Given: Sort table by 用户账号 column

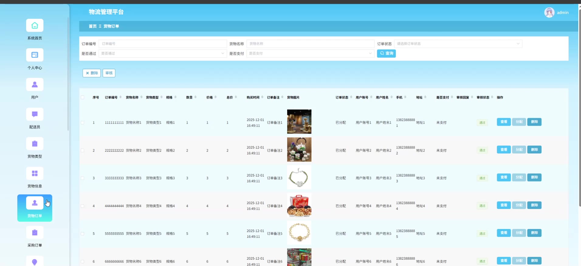Looking at the screenshot, I should point(371,97).
